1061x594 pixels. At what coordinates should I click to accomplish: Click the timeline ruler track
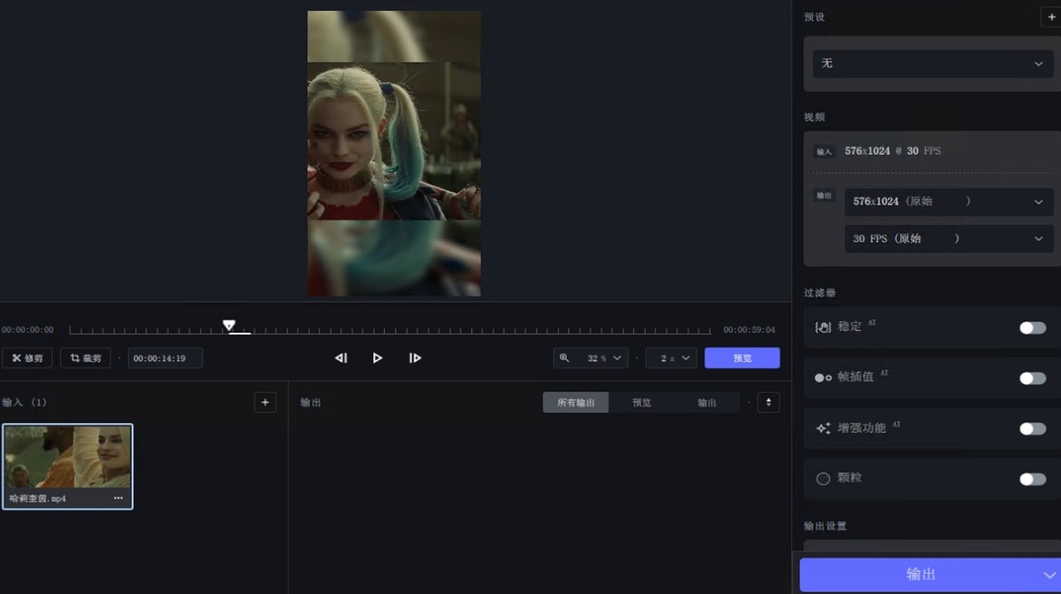coord(390,330)
